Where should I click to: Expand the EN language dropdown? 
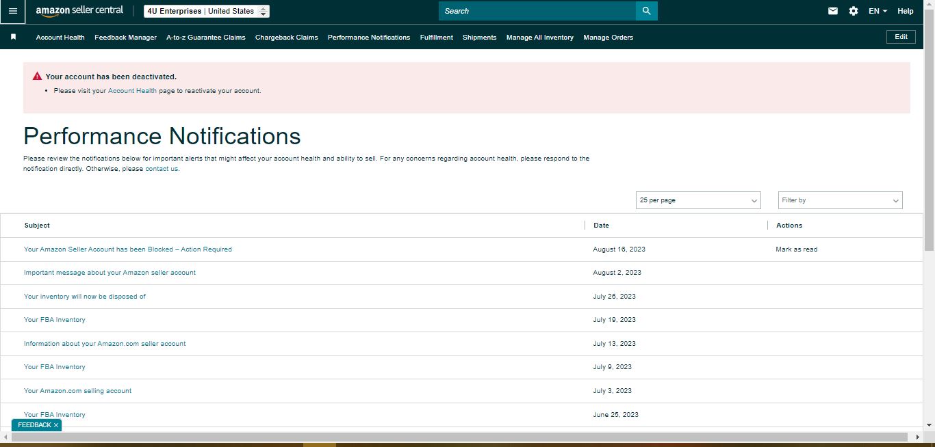878,11
